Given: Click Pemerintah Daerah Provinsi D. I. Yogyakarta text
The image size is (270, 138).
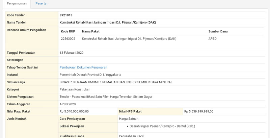Looking at the screenshot, I should [90, 75].
